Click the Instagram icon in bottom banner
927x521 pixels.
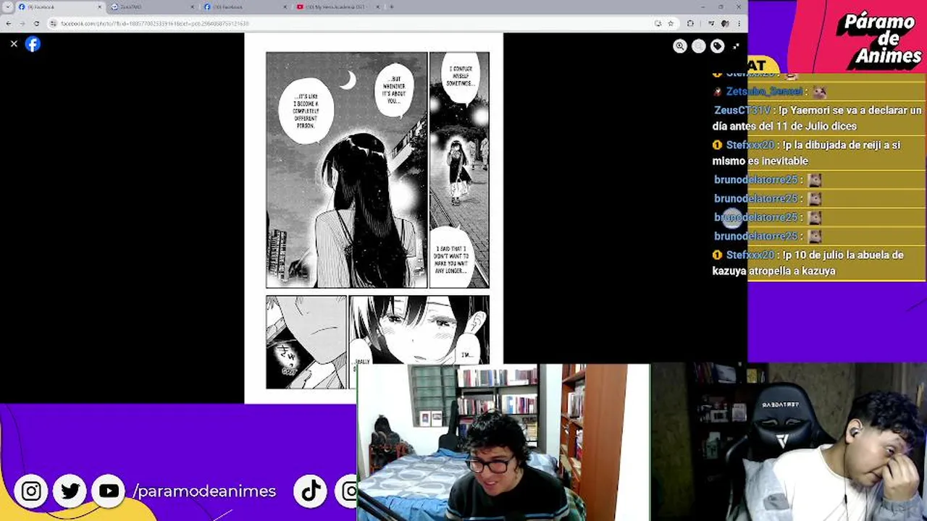31,491
